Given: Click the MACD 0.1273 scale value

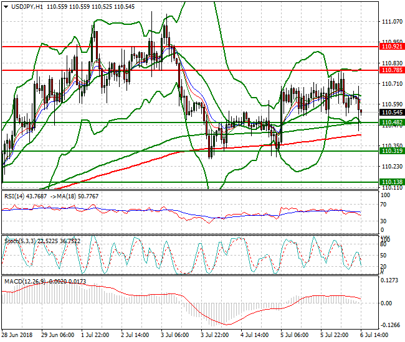Looking at the screenshot, I should pos(389,280).
